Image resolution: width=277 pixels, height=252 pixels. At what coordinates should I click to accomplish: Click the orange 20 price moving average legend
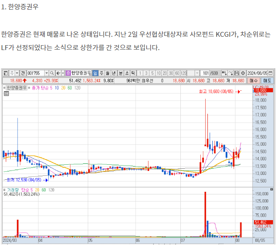click(x=63, y=88)
